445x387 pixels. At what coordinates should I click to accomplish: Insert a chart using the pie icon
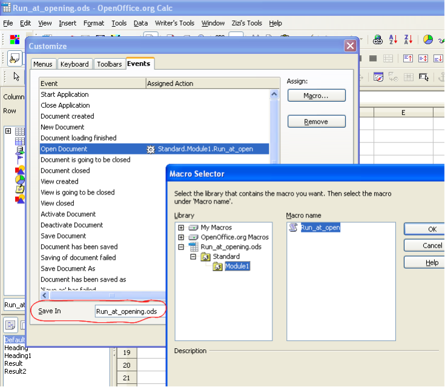[428, 39]
